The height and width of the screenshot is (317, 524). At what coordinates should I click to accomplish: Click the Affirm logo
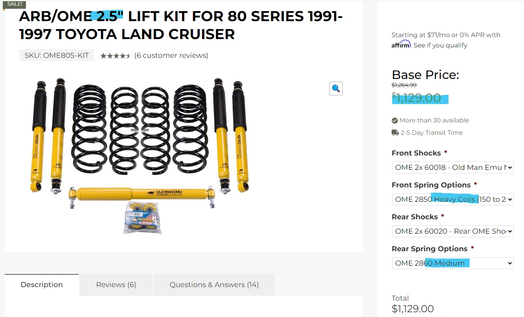point(401,44)
